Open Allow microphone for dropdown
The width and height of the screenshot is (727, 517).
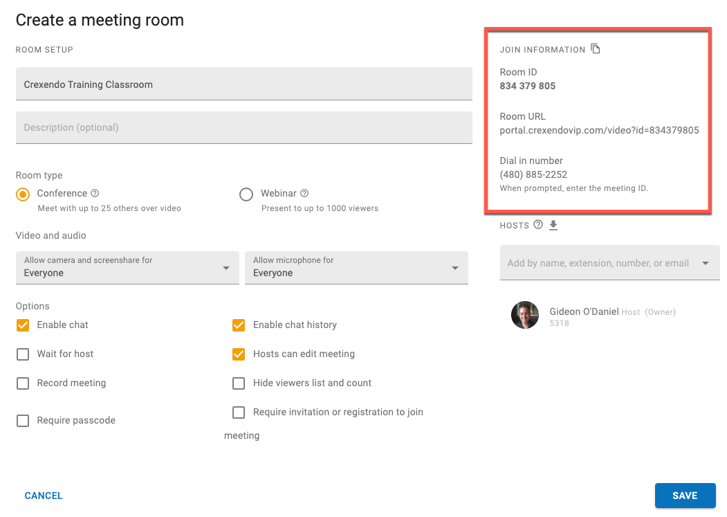click(356, 267)
